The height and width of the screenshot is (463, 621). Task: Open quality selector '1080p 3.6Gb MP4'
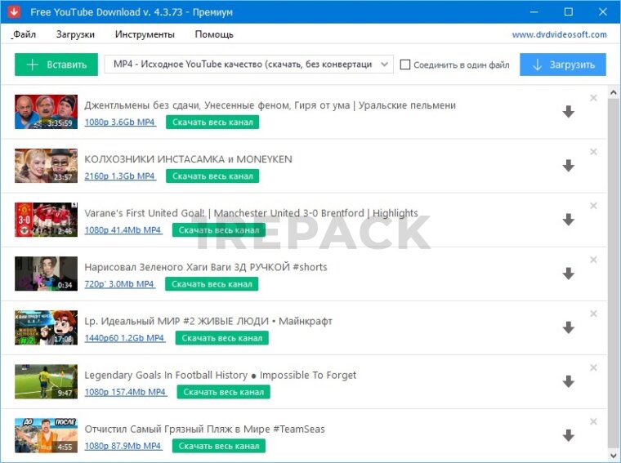coord(119,122)
